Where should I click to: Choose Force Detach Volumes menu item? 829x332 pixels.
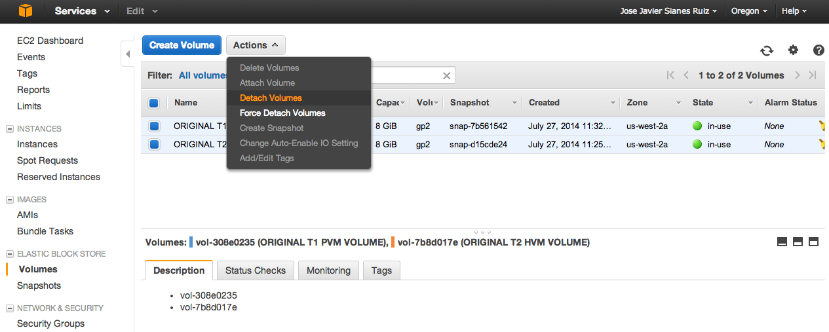[299, 113]
